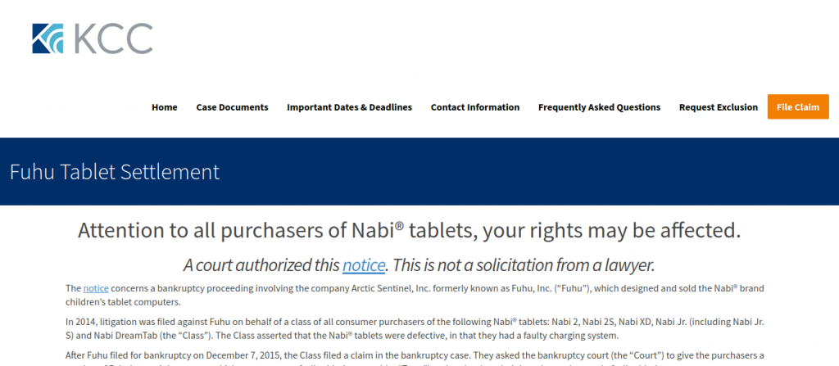
Task: Go to the Home page
Action: point(165,107)
